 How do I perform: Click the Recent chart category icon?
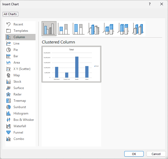(x=8, y=24)
